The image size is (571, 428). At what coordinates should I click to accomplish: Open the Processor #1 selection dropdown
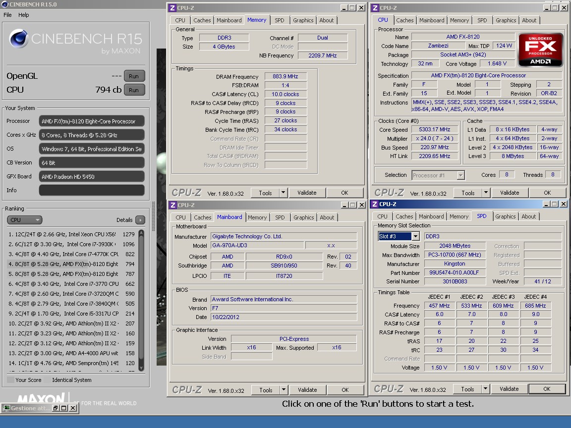460,175
